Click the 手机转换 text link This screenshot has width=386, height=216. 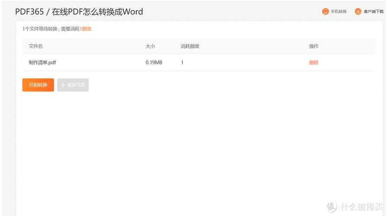(338, 12)
